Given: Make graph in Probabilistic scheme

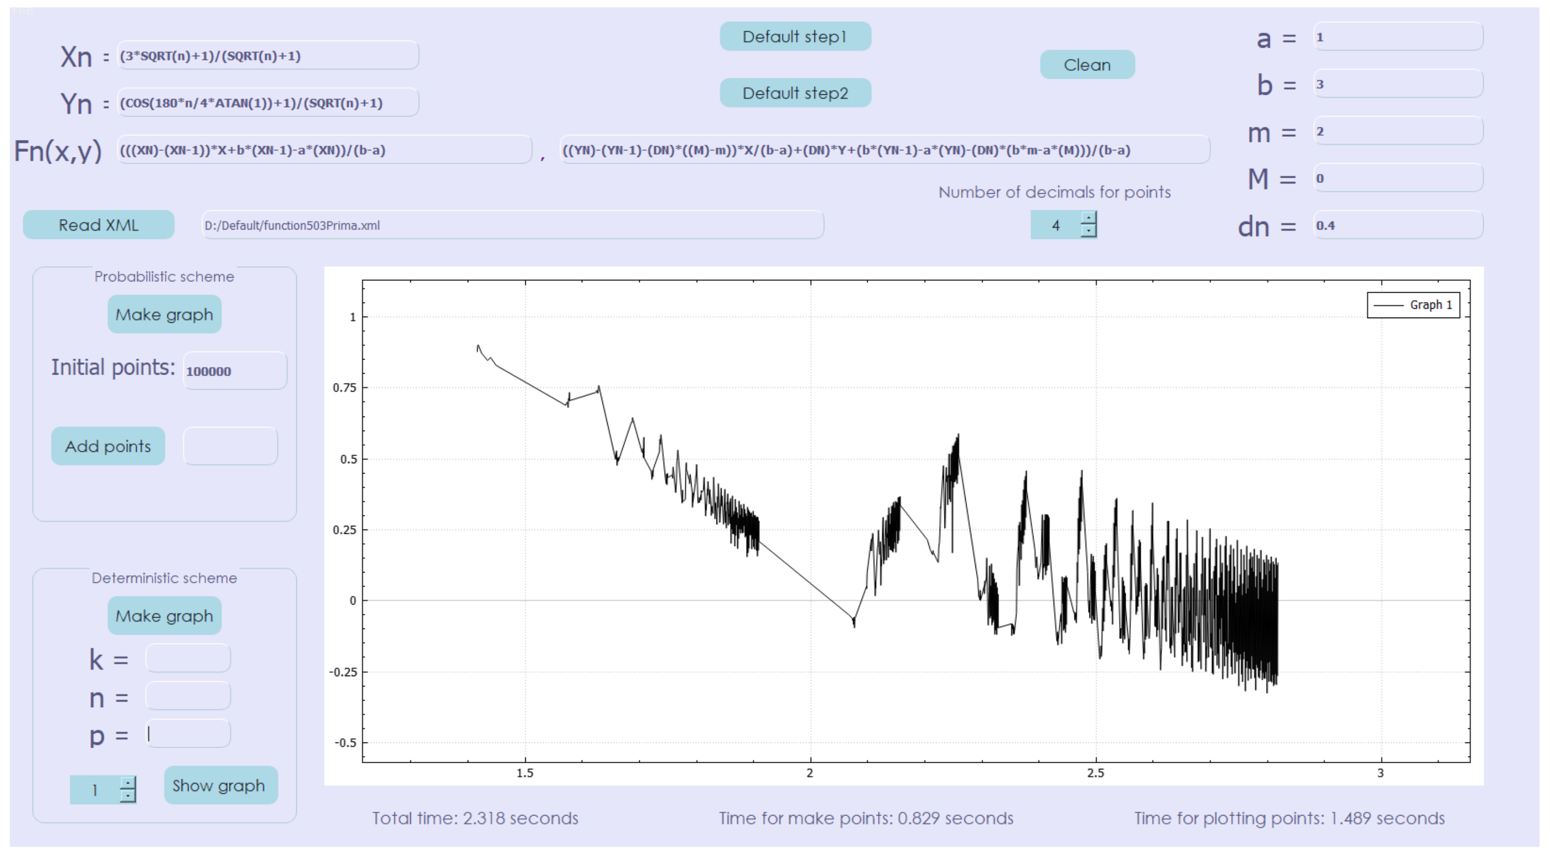Looking at the screenshot, I should [164, 314].
